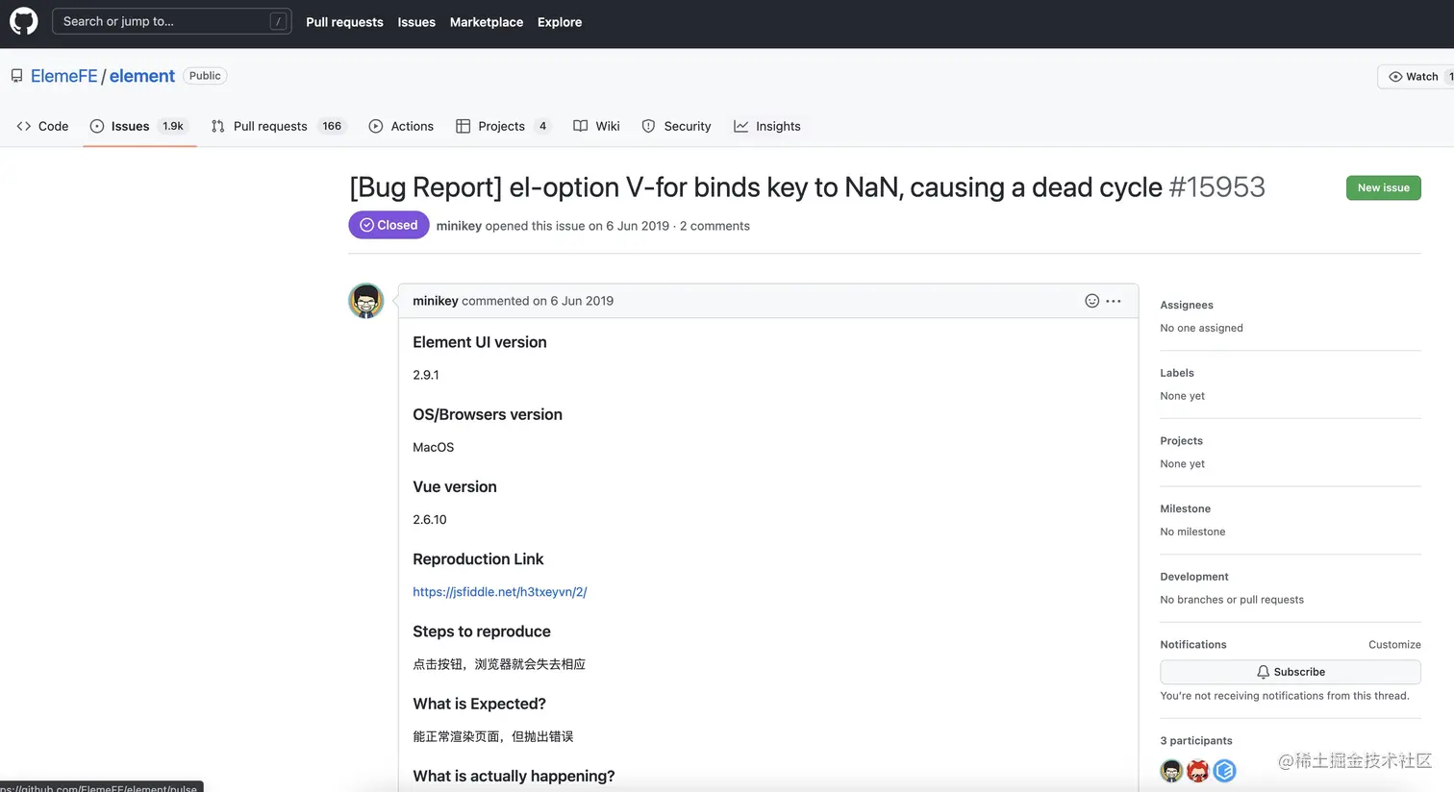This screenshot has width=1454, height=792.
Task: Click the eye icon on Watch button
Action: pos(1395,77)
